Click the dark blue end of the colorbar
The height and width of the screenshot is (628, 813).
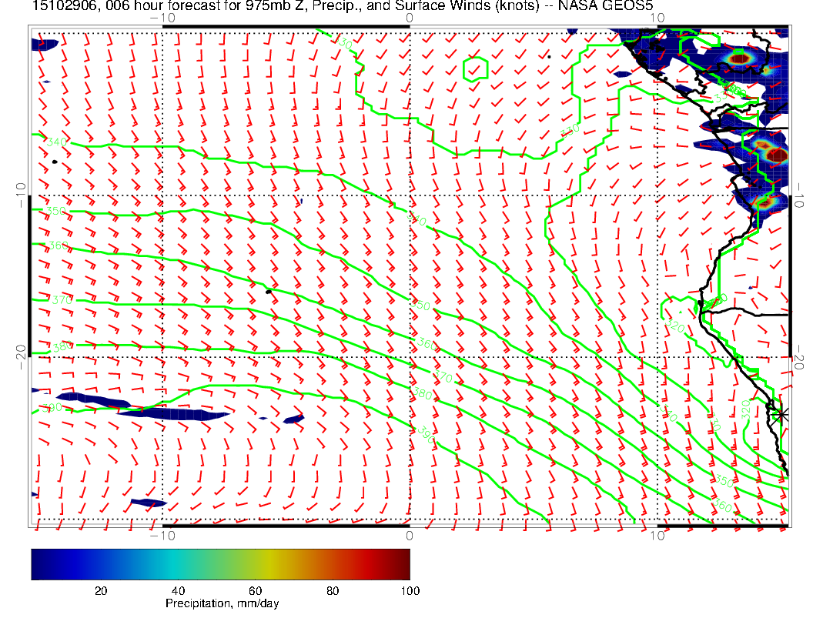point(37,563)
